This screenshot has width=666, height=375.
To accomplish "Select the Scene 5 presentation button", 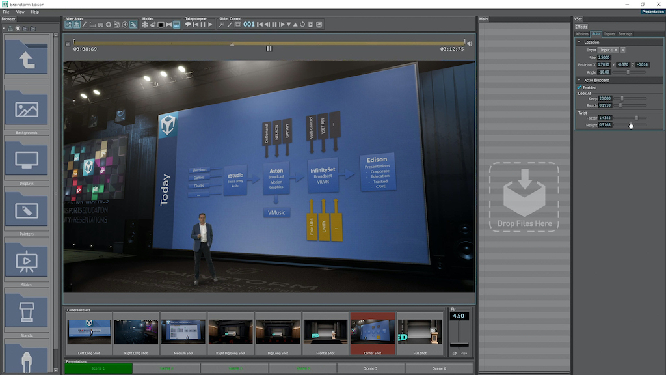I will [x=371, y=368].
